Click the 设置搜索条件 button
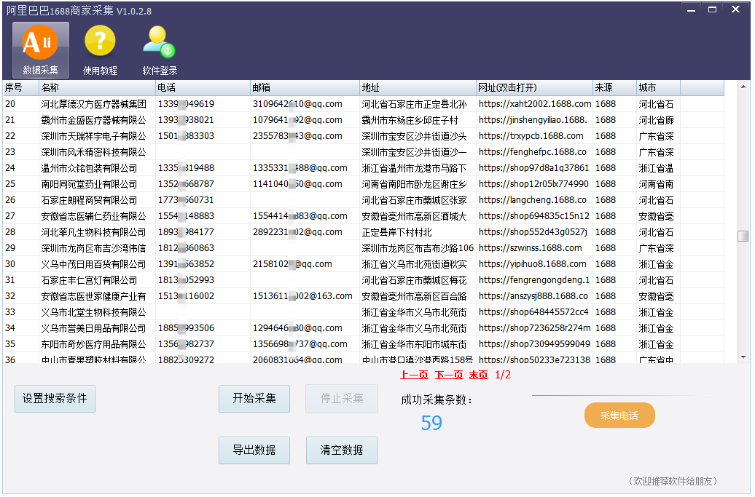The height and width of the screenshot is (497, 755). 55,399
